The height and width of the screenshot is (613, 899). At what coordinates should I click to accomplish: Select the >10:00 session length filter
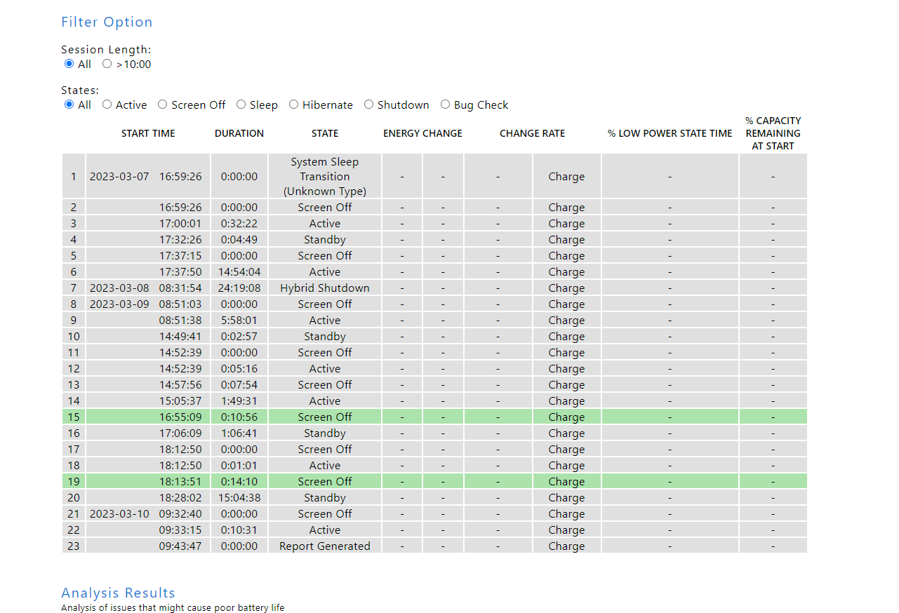tap(107, 63)
